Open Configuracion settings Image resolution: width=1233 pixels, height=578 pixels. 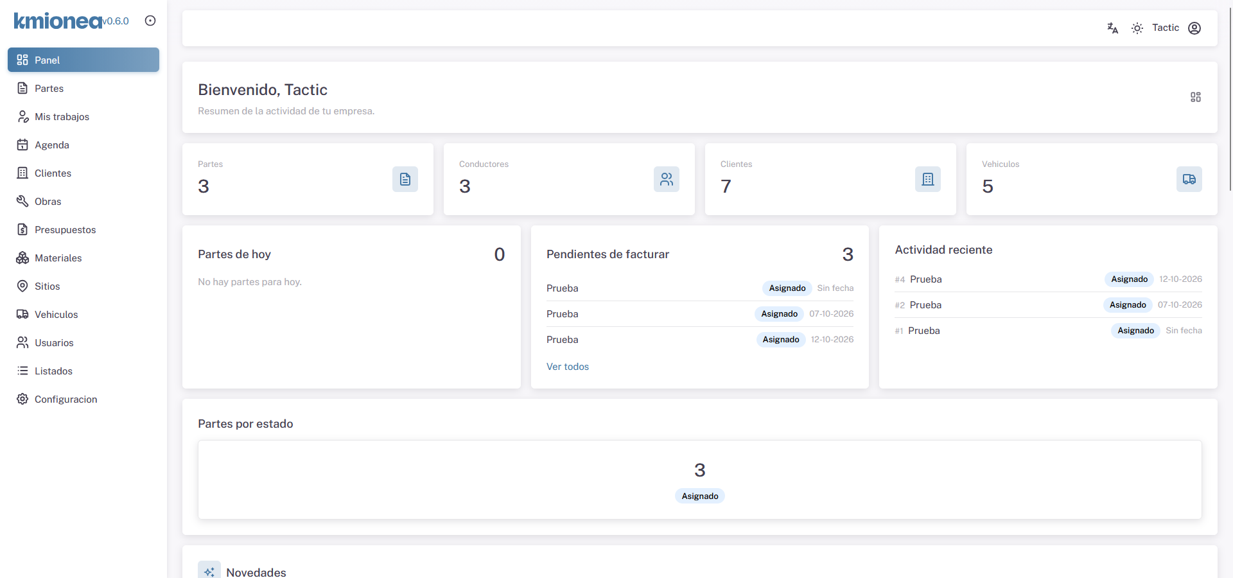83,399
